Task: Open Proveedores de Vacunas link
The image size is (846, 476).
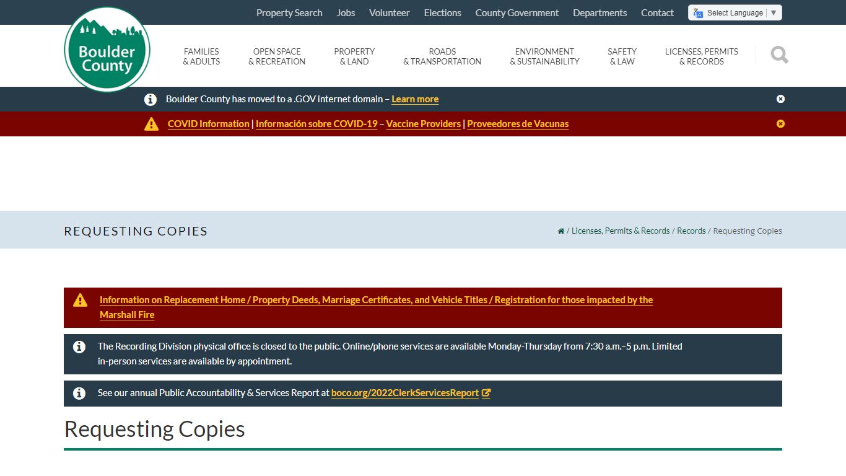Action: [518, 124]
